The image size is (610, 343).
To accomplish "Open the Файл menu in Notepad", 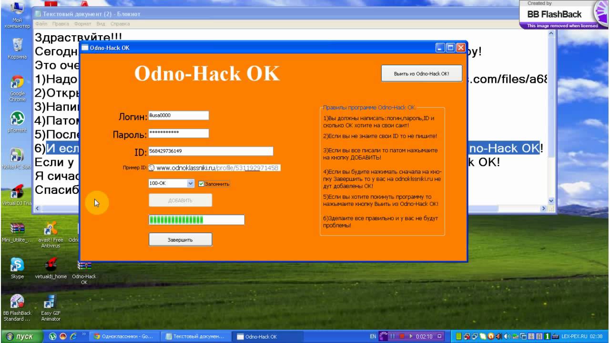I will (x=41, y=23).
